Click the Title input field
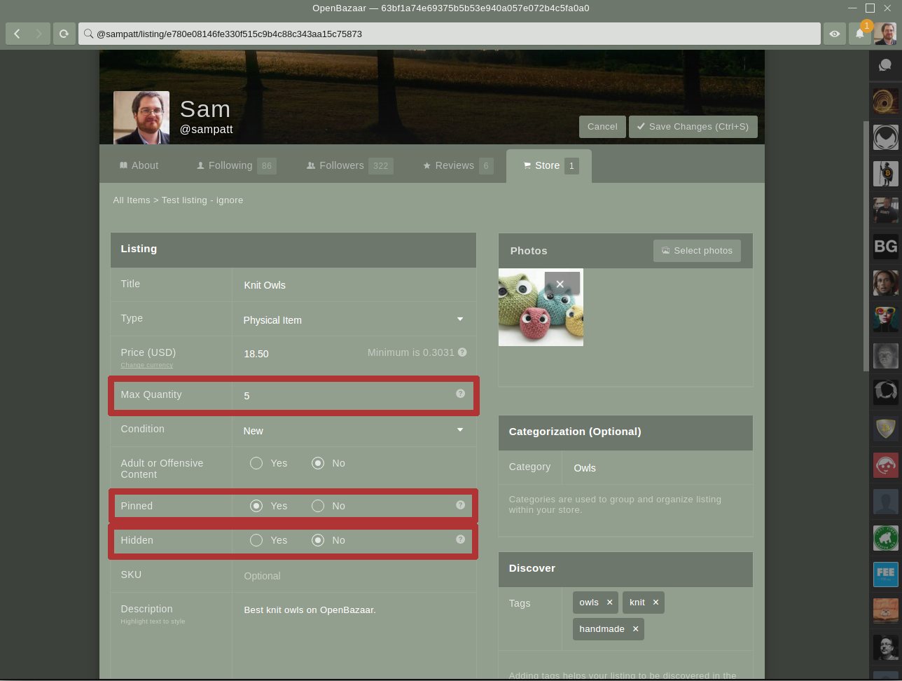Viewport: 902px width, 681px height. pyautogui.click(x=353, y=285)
